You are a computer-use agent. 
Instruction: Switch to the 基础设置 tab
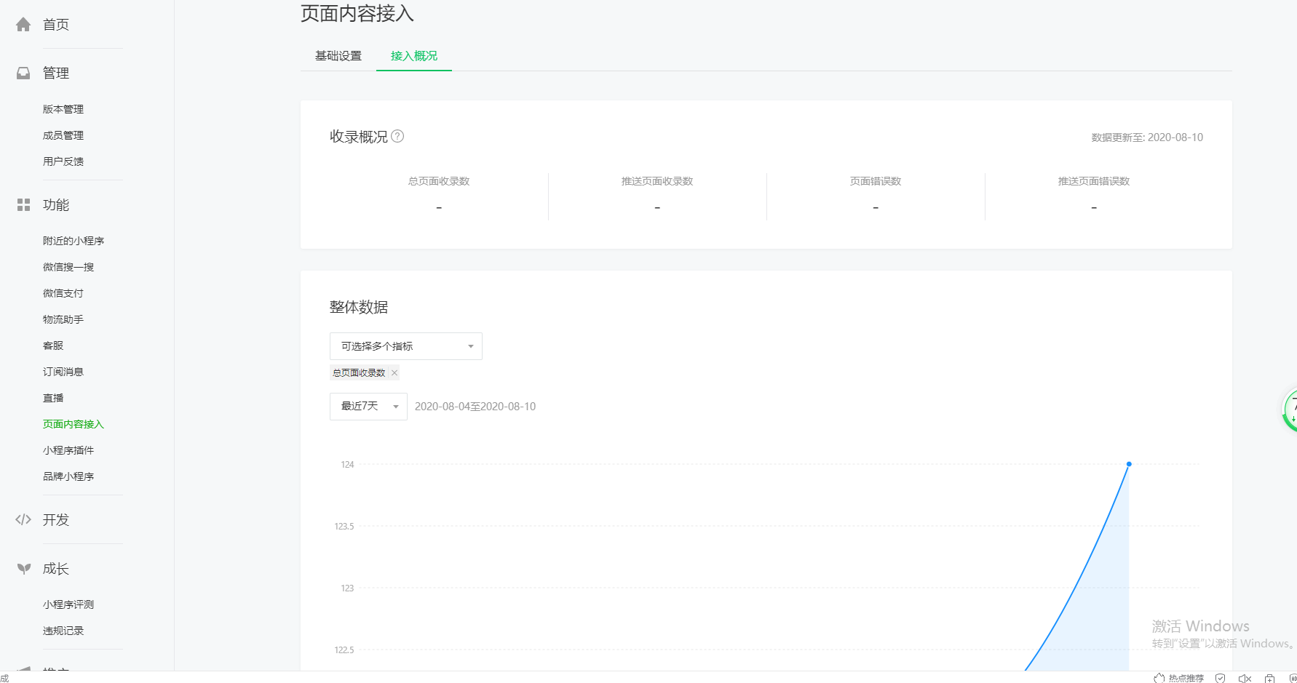pos(338,56)
